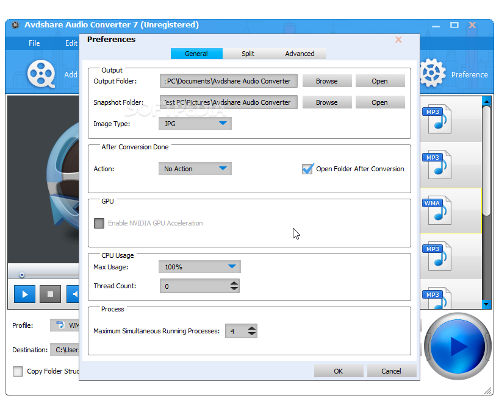Select the first MP3 file icon in the list

437,119
